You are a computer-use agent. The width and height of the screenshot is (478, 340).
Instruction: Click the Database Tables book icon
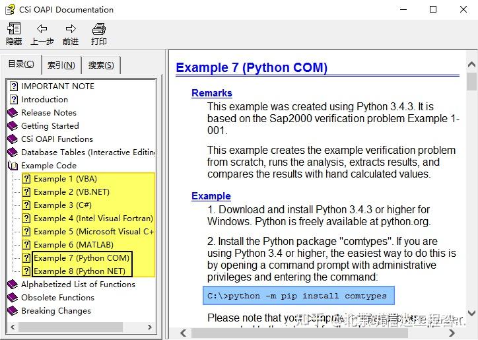tap(13, 152)
